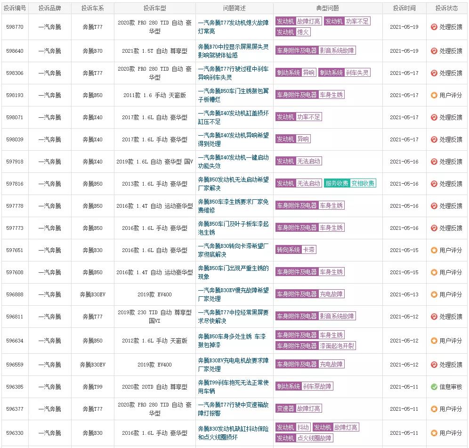Click the 投诉状态 column header

[x=446, y=8]
